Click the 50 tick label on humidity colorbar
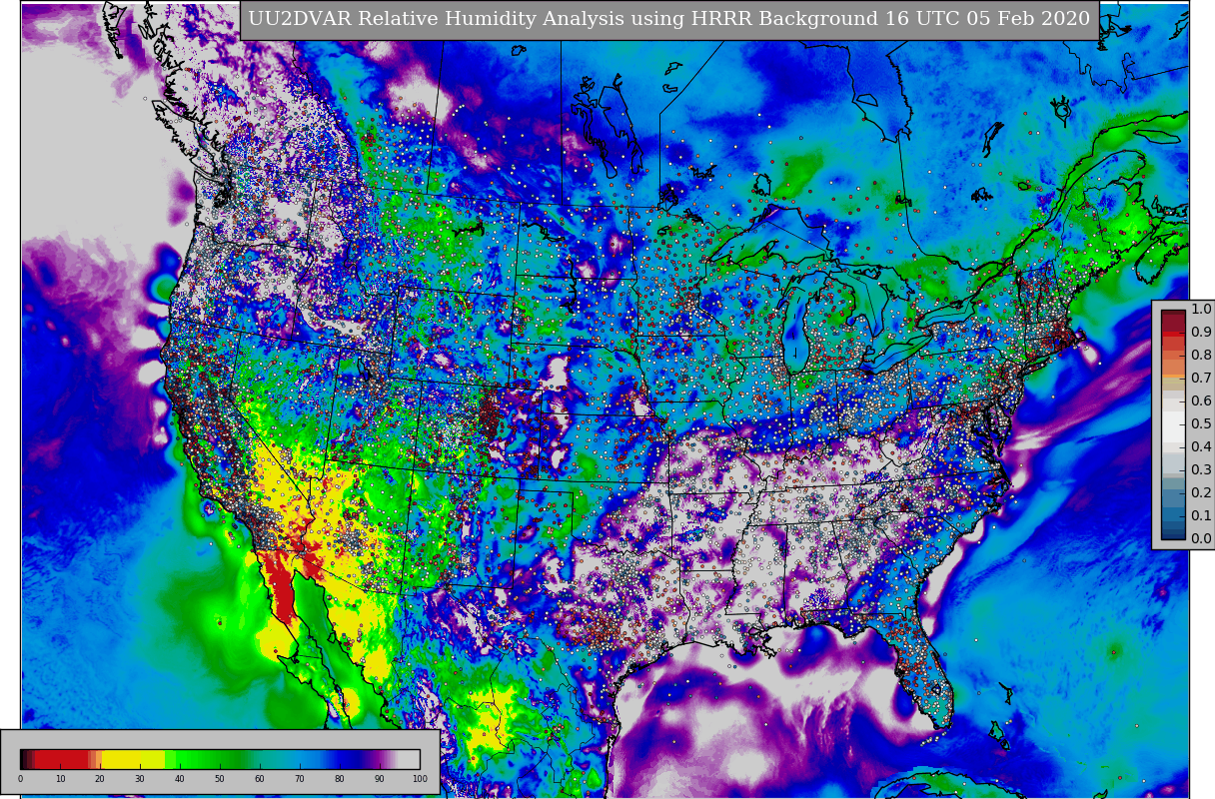The image size is (1215, 799). tap(220, 779)
